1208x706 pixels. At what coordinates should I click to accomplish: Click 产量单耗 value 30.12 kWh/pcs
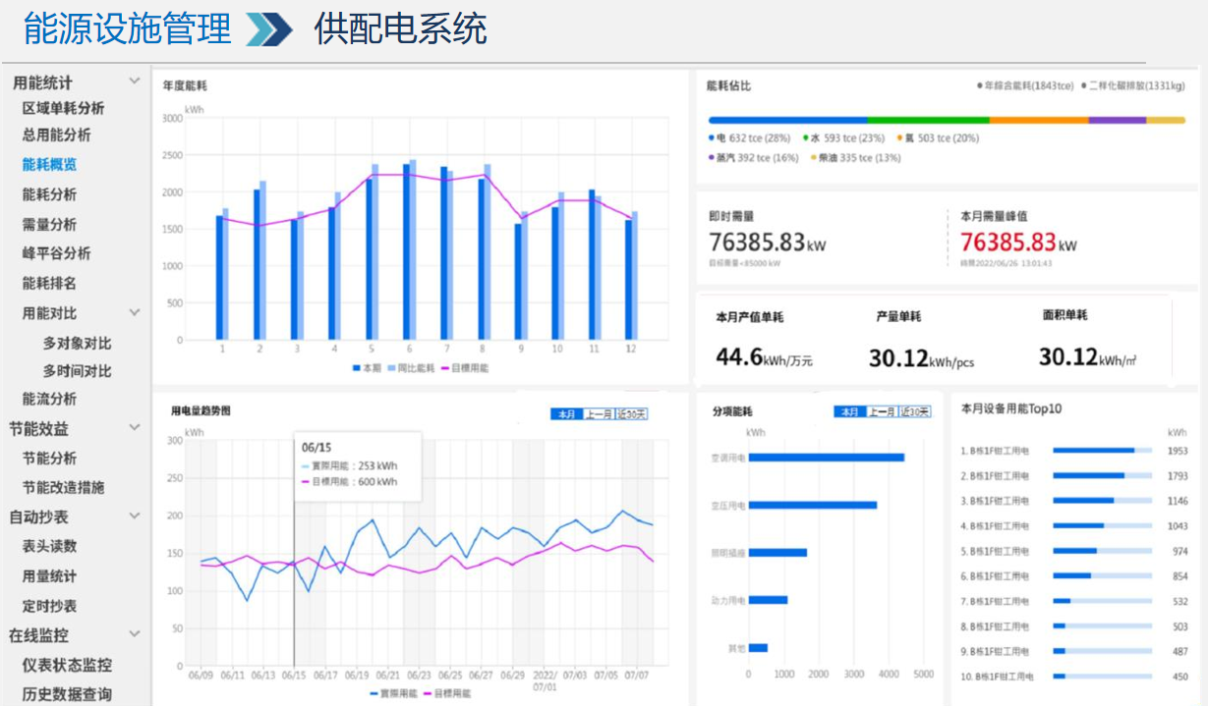(x=921, y=358)
